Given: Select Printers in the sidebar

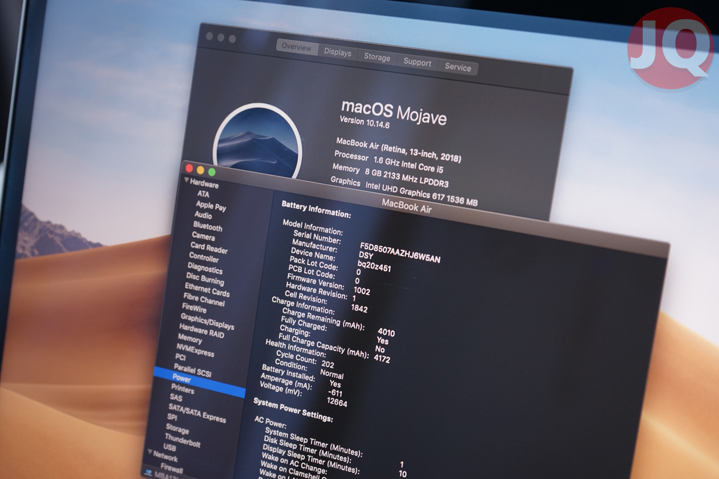Looking at the screenshot, I should [182, 389].
